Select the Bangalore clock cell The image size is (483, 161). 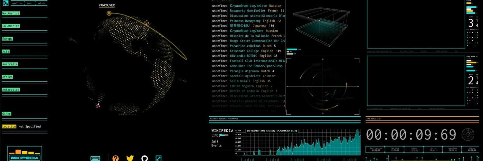pos(452,149)
